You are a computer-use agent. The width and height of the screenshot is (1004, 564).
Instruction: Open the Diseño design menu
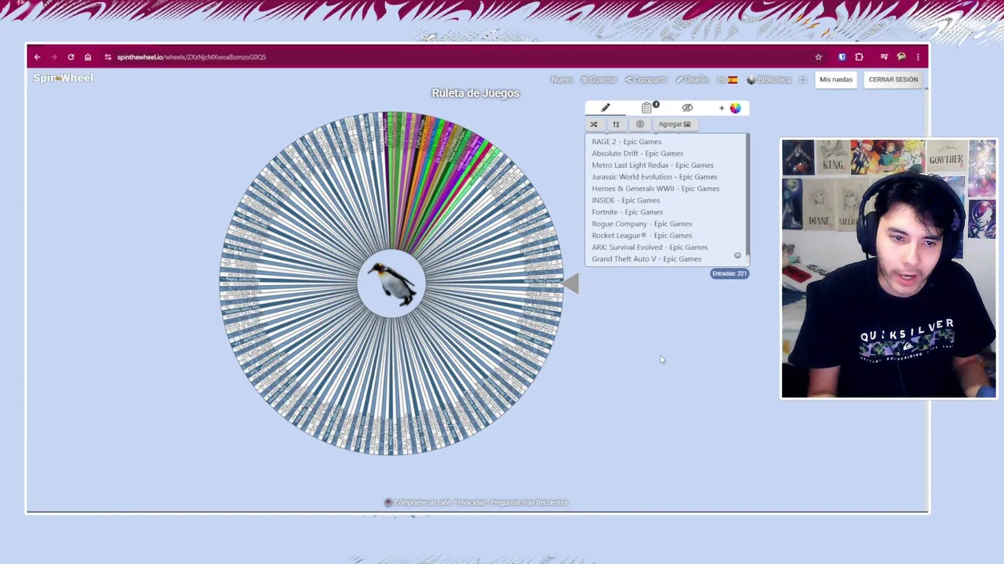point(691,80)
